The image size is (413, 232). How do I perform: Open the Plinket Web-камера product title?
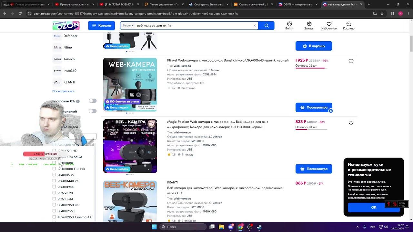[x=228, y=60]
